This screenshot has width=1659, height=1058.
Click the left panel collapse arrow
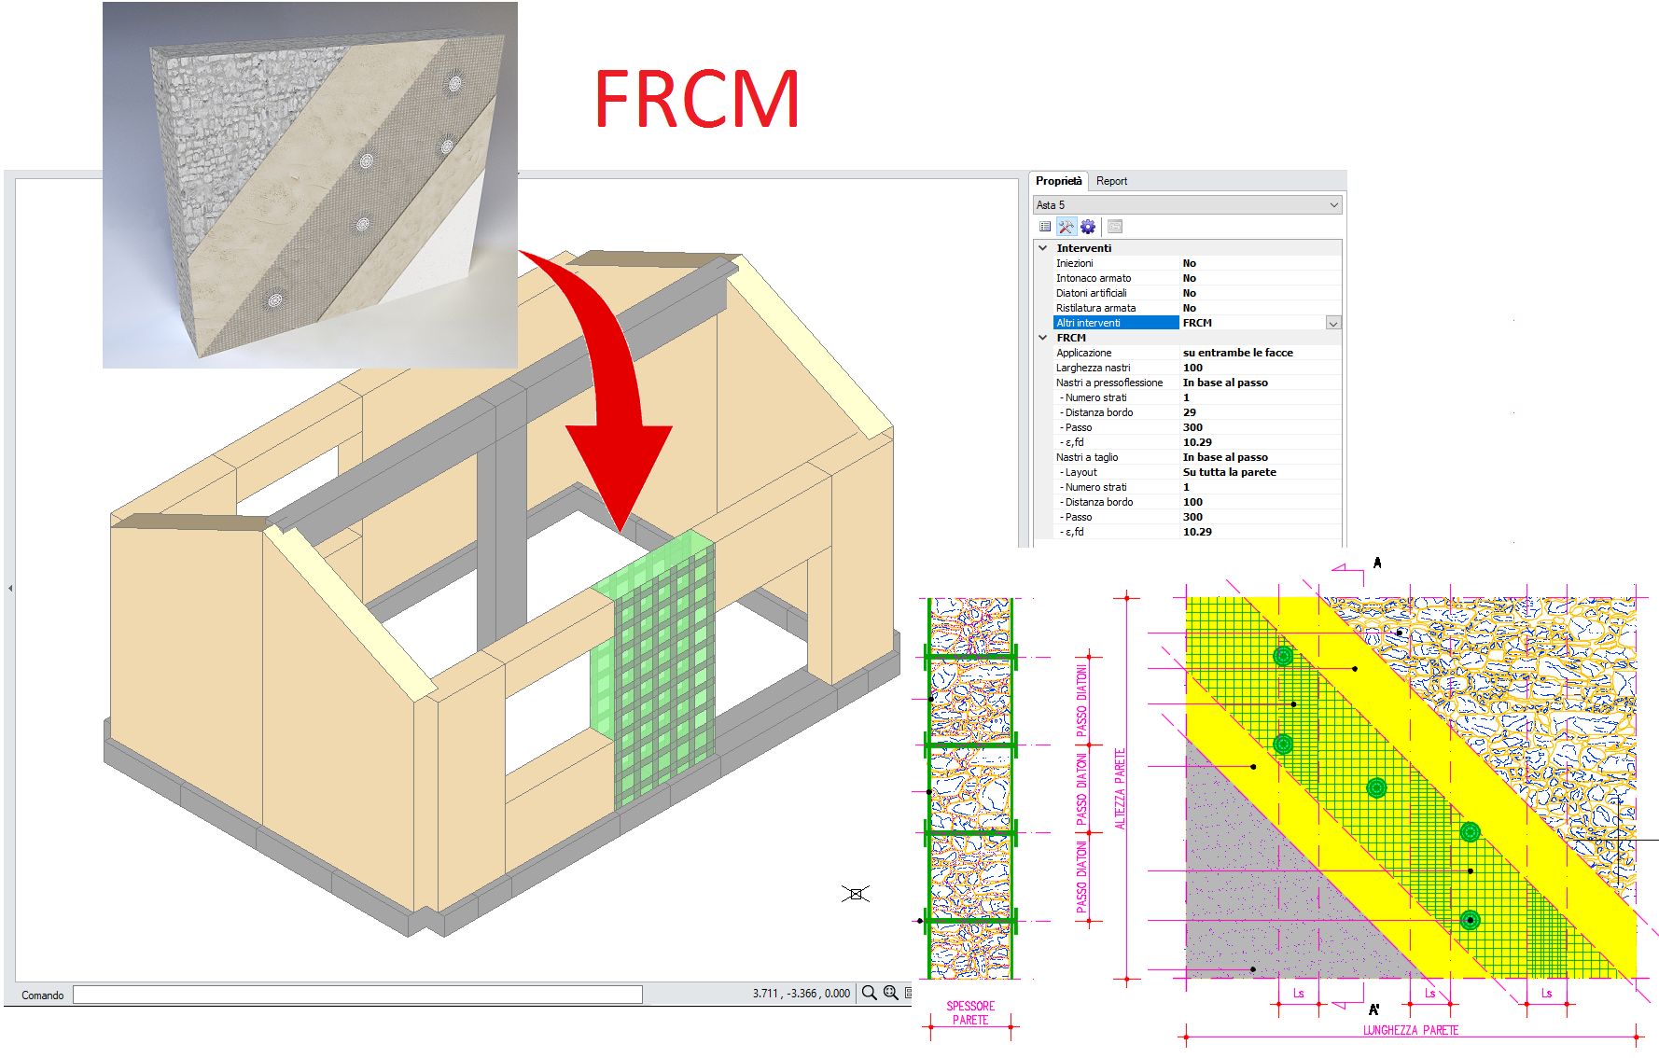[10, 588]
